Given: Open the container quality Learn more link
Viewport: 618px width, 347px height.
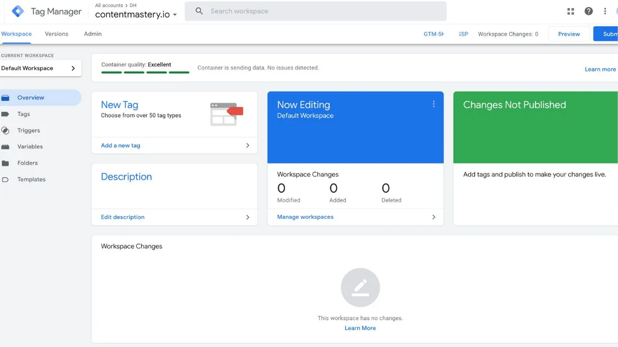Looking at the screenshot, I should point(600,69).
